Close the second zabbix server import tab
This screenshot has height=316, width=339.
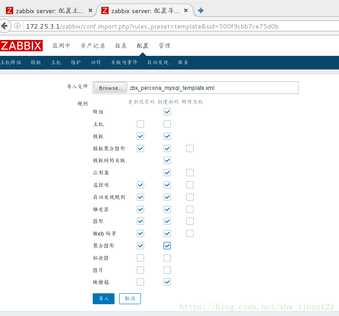186,10
